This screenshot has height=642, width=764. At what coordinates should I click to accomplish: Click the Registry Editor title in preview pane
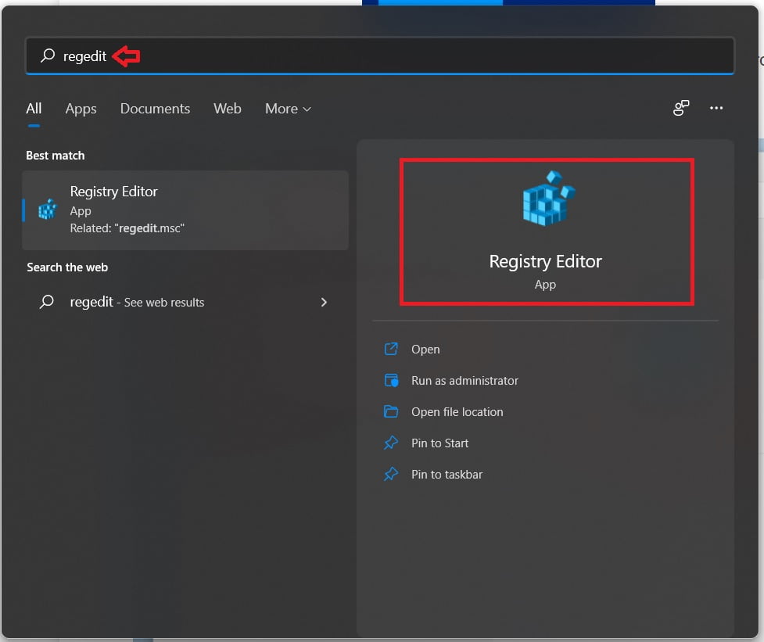tap(545, 262)
